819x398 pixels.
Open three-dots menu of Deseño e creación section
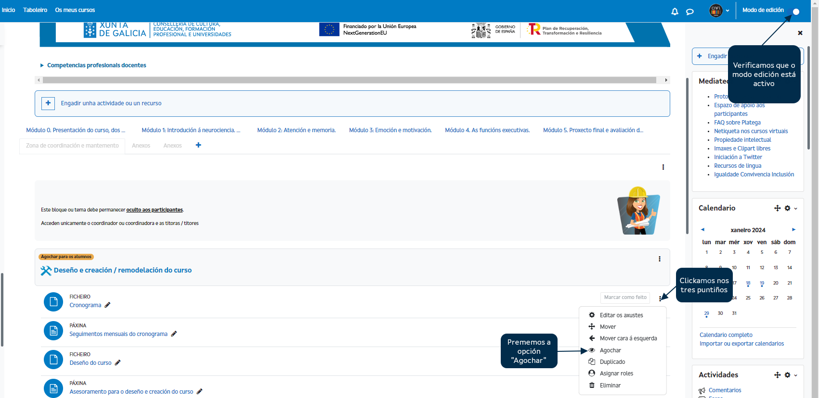[x=659, y=259]
